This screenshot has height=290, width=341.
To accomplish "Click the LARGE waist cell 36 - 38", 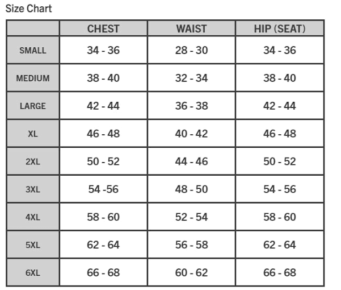I will coord(191,106).
